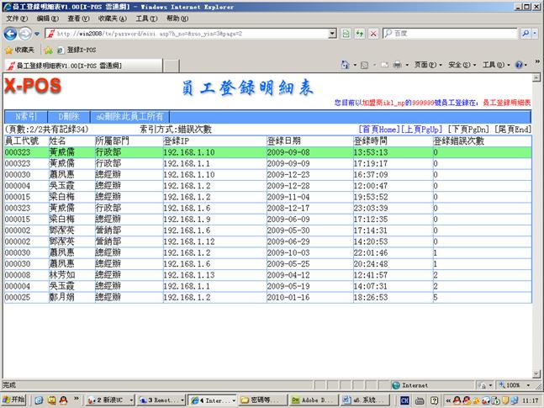Click the 開始 Start button on taskbar
Screen dimensions: 544x408
[x=14, y=400]
